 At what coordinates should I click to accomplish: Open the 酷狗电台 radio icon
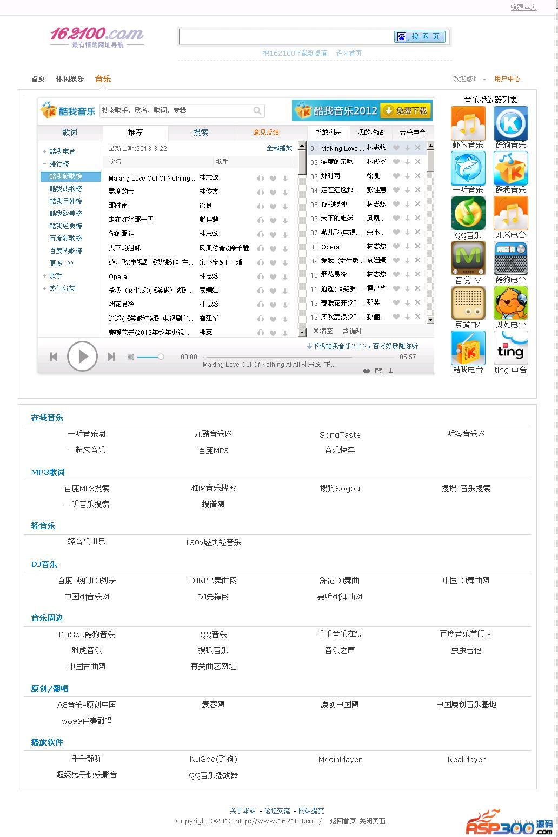click(x=510, y=258)
